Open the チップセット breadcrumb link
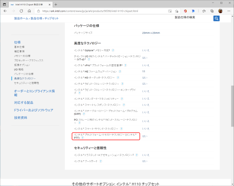The height and width of the screenshot is (186, 234). (x=51, y=19)
